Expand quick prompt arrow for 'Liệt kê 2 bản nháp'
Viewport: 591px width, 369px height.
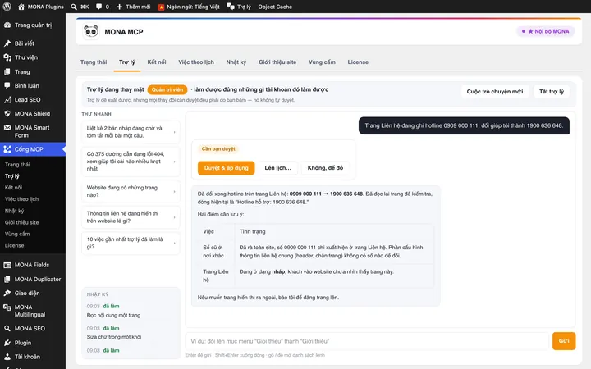(x=174, y=132)
